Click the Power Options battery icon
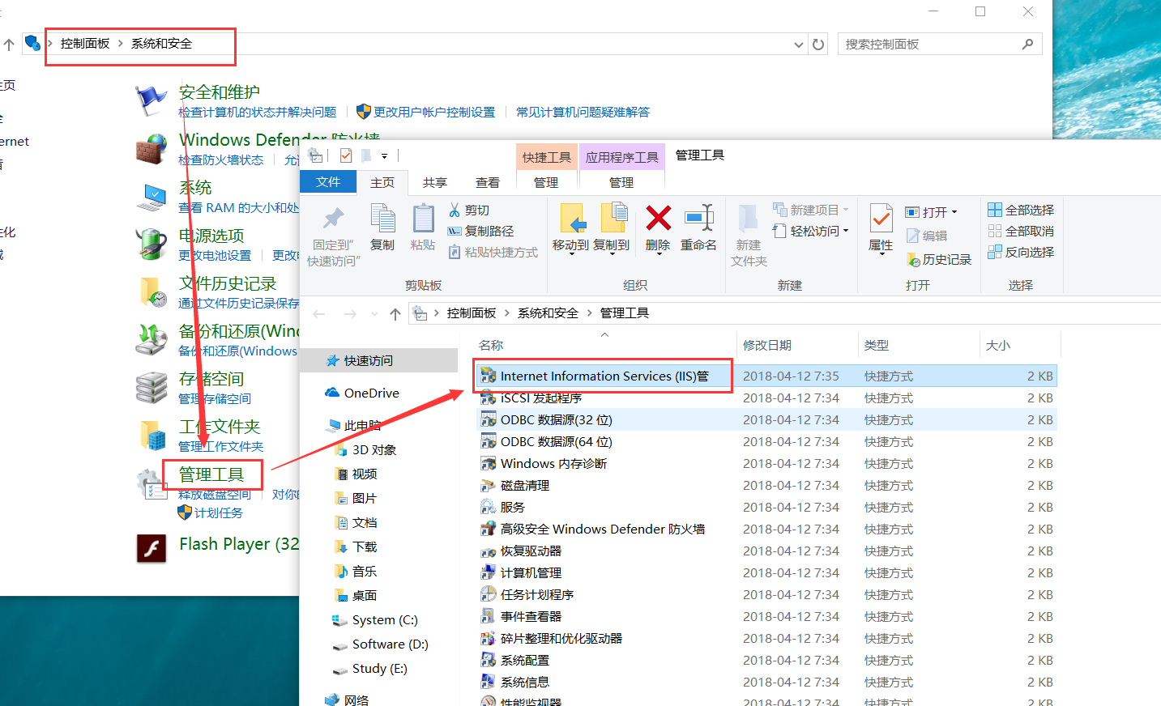The image size is (1161, 706). (151, 245)
